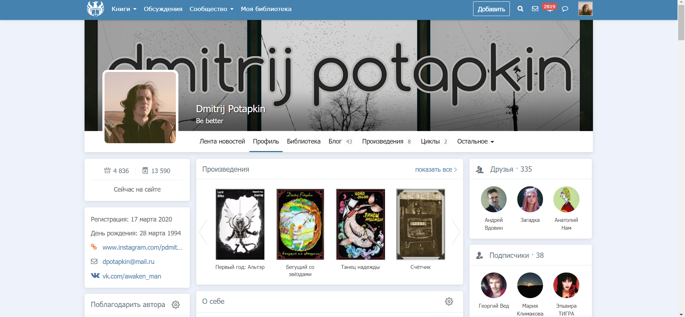Expand the Книги dropdown menu
685x317 pixels.
point(124,9)
